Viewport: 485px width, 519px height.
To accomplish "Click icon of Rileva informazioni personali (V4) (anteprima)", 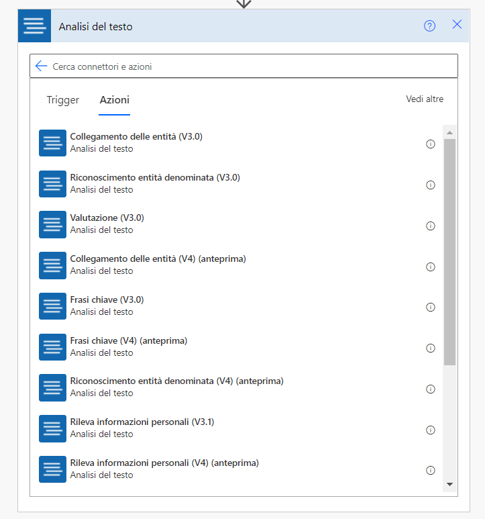I will [x=52, y=469].
